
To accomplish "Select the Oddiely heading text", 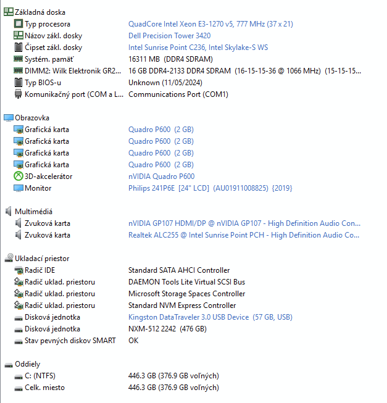I will click(28, 364).
